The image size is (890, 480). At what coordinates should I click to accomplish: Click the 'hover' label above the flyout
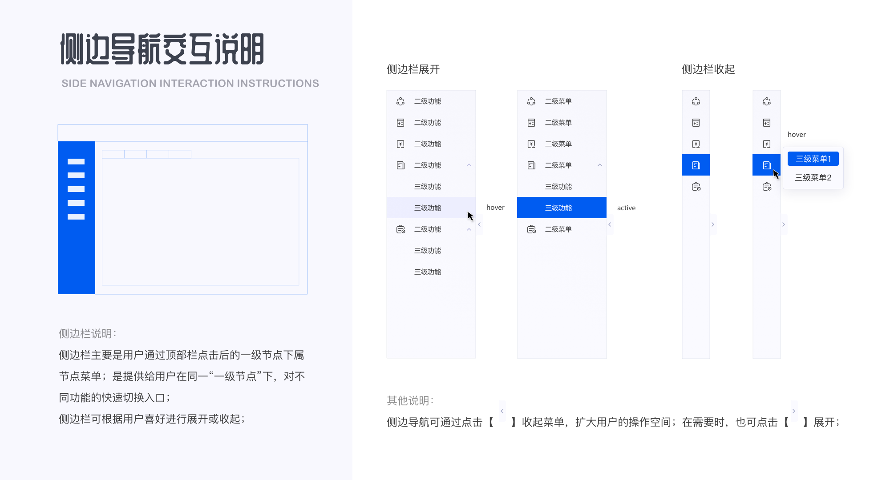pyautogui.click(x=797, y=134)
